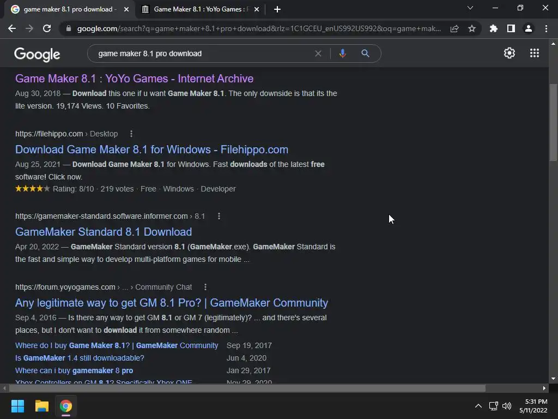Open options for forum.yoyogames result
558x419 pixels.
click(x=205, y=287)
